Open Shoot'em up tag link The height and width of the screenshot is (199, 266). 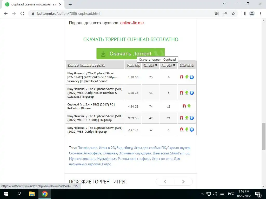tap(180, 153)
